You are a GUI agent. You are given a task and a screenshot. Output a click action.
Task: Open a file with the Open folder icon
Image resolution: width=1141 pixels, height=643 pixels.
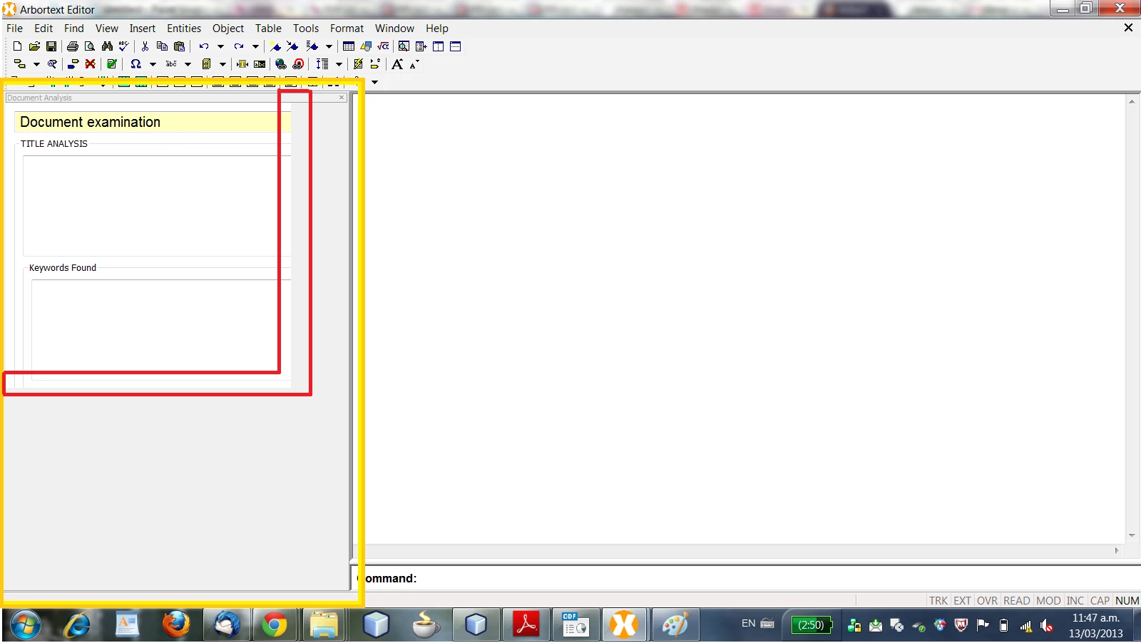coord(34,46)
